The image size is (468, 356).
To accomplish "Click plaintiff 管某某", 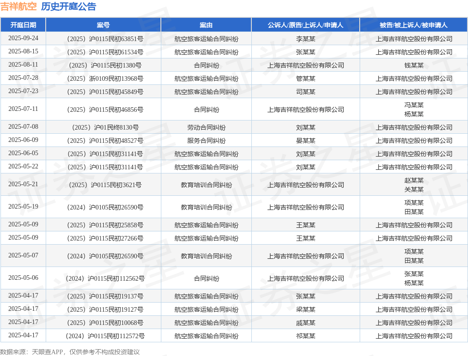I will point(306,79).
